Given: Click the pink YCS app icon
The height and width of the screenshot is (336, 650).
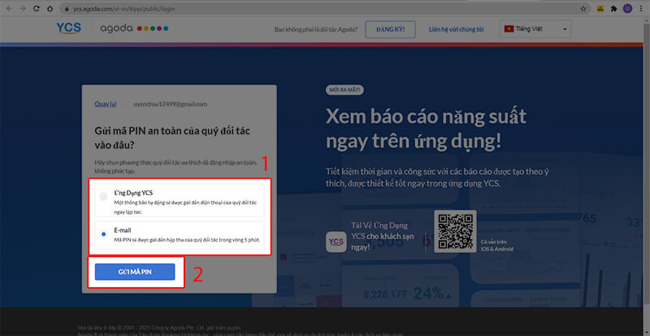Looking at the screenshot, I should tap(336, 242).
